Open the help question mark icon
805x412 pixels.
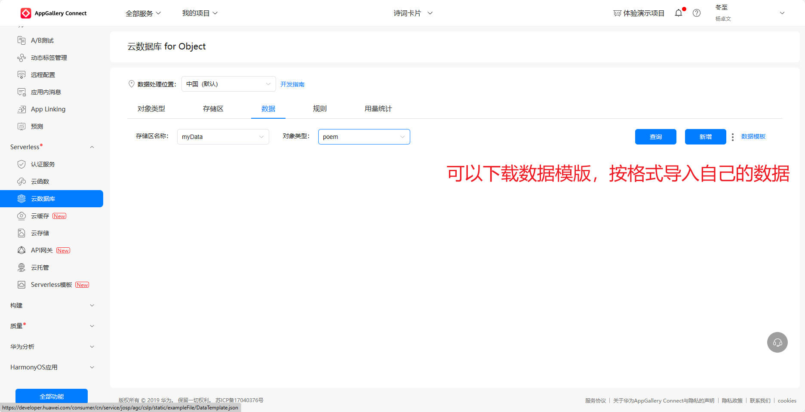point(697,13)
